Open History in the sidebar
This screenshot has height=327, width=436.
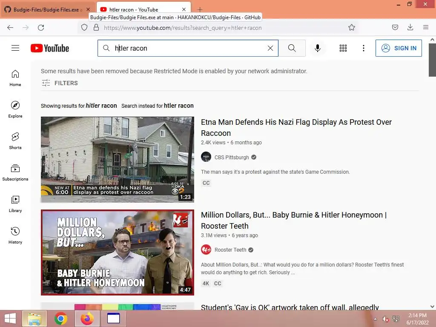tap(15, 235)
